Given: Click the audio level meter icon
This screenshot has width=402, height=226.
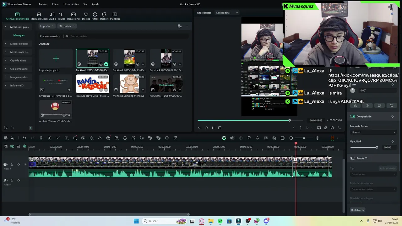Looking at the screenshot, I should [332, 138].
